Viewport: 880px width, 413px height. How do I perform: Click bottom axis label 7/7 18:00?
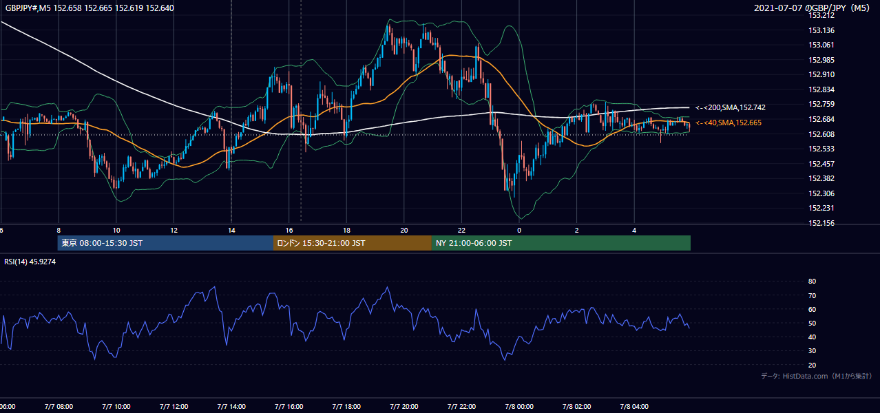pyautogui.click(x=347, y=407)
